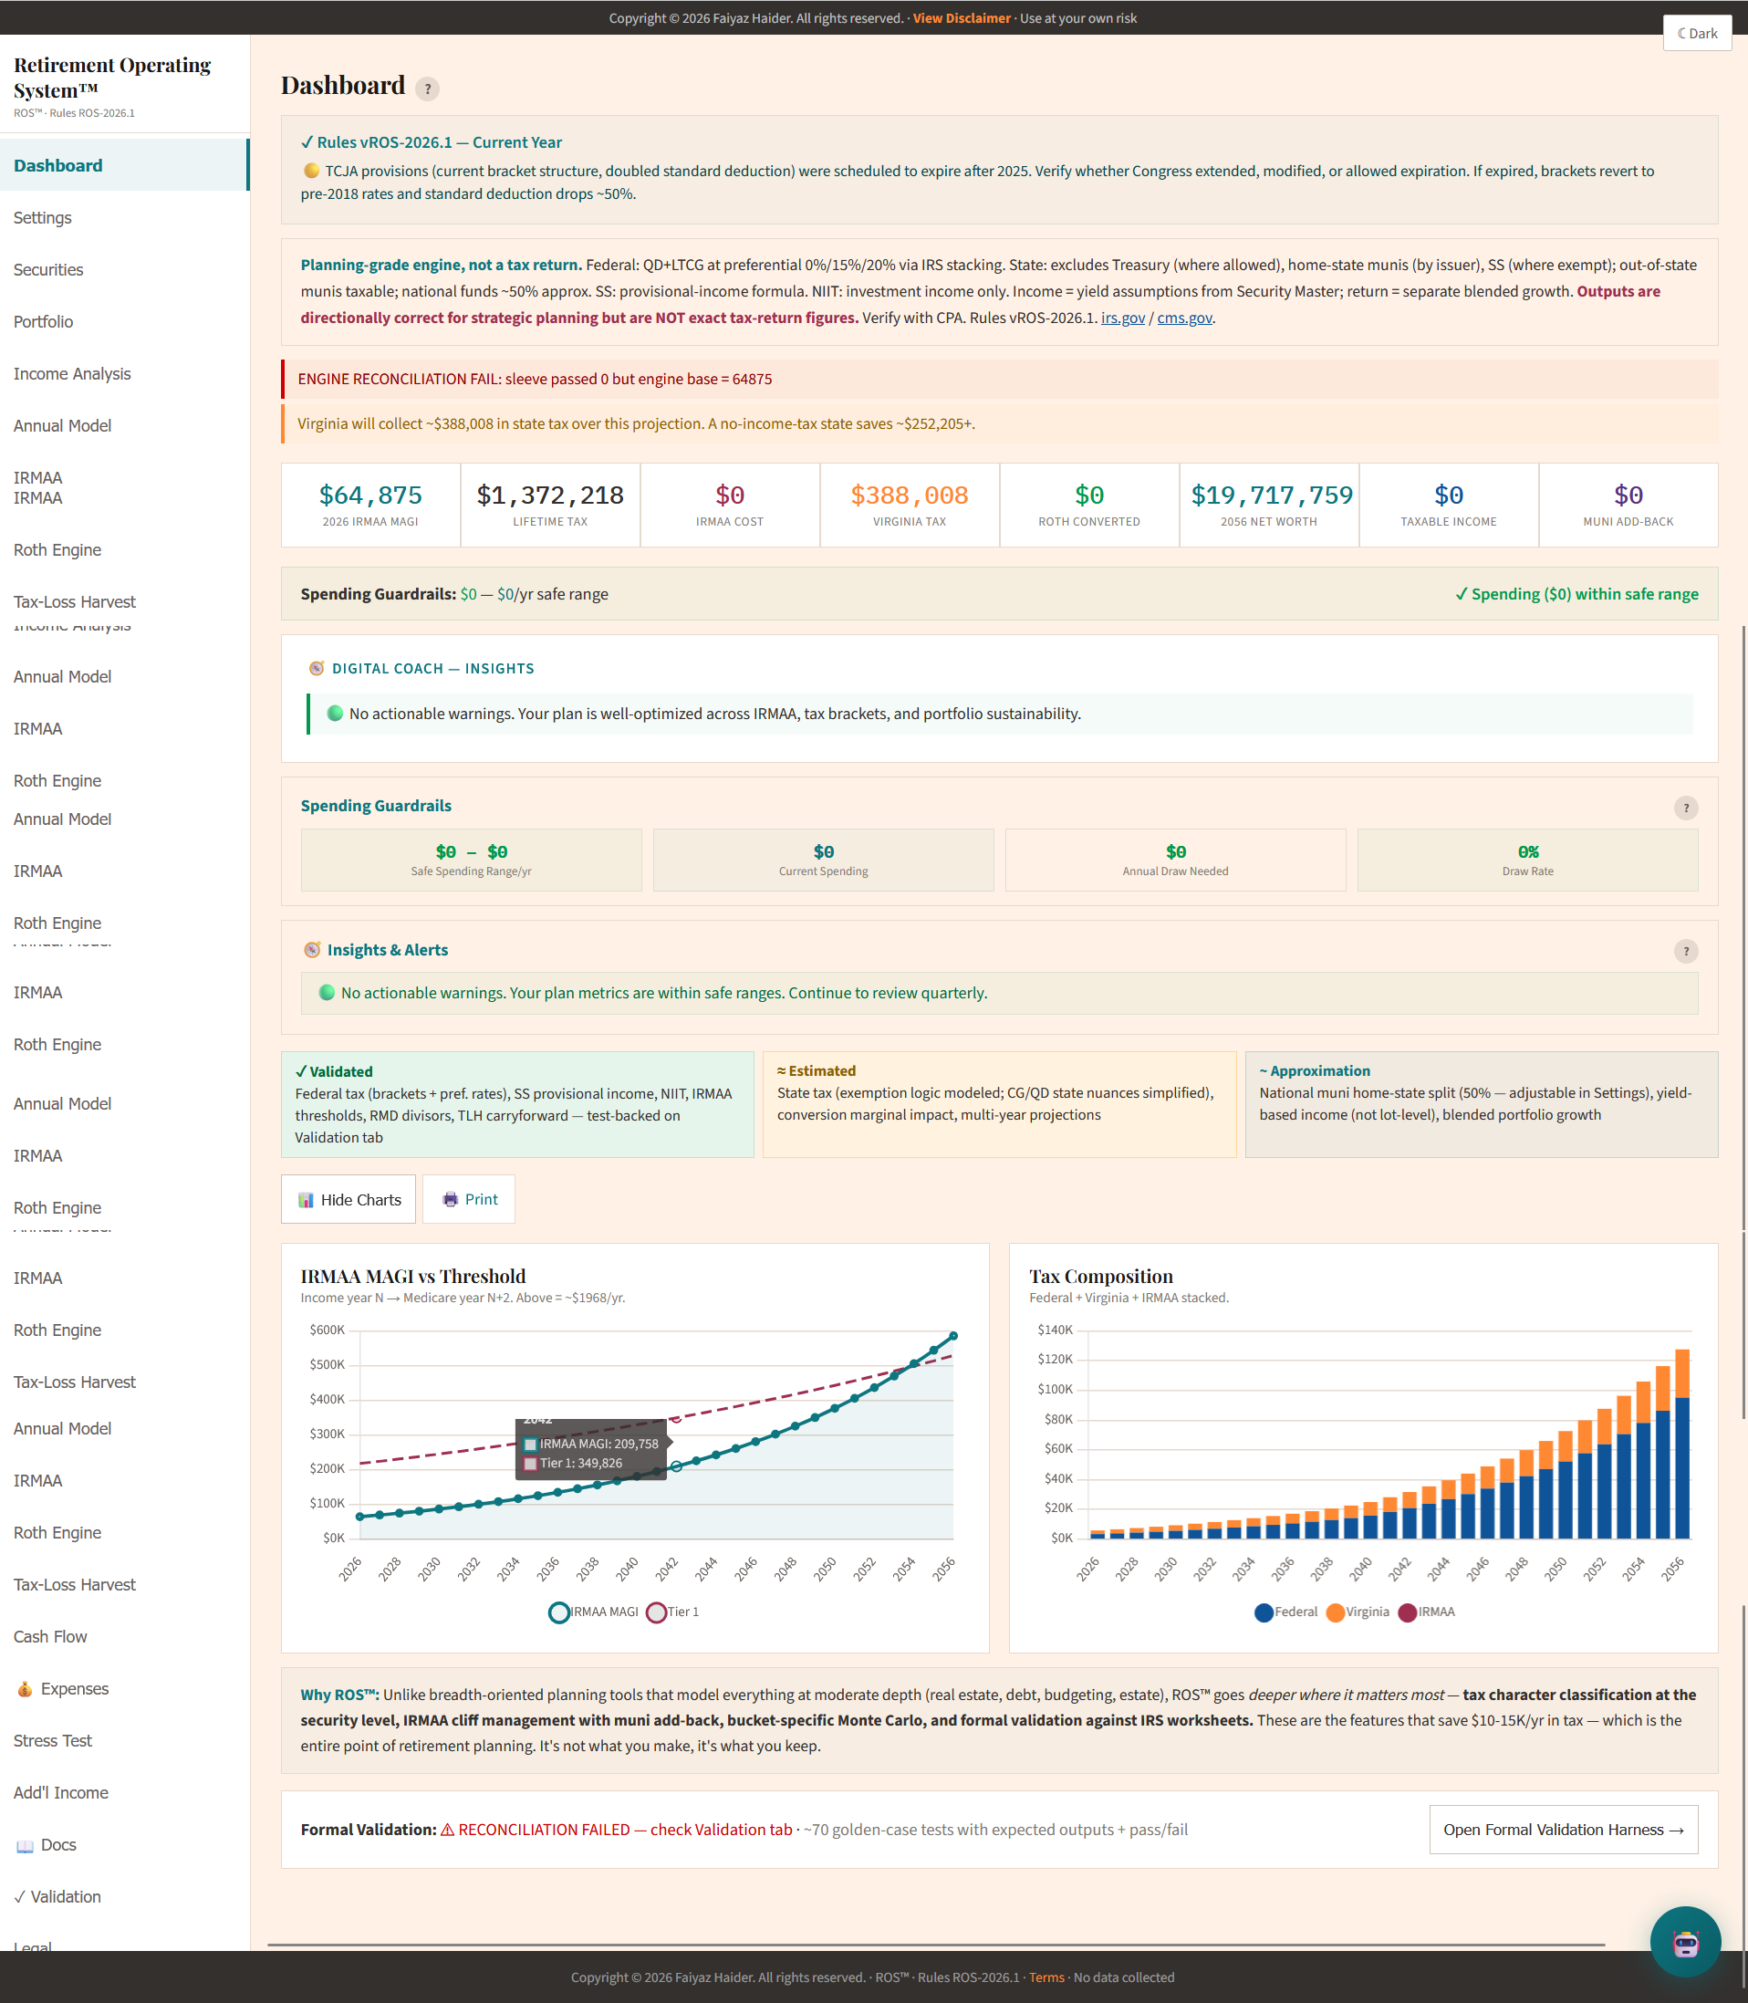The height and width of the screenshot is (2003, 1748).
Task: Click the Print button with printer icon
Action: click(x=469, y=1199)
